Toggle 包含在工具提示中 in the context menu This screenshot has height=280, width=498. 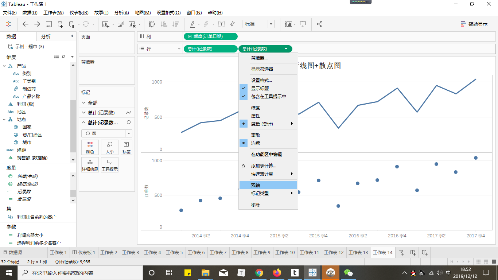coord(268,96)
